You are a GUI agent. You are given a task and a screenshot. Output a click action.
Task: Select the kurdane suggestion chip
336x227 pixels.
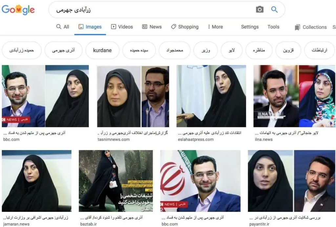pos(102,50)
